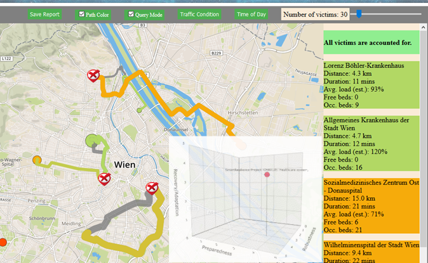
Task: Click the 'Number of victims: 30' label
Action: pyautogui.click(x=315, y=14)
